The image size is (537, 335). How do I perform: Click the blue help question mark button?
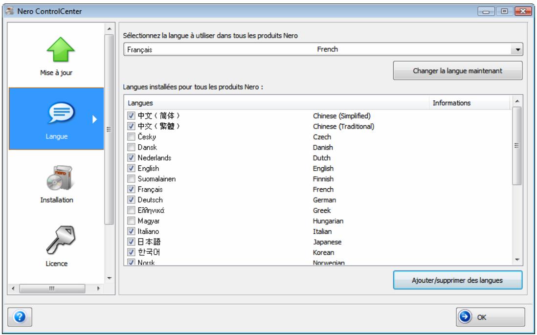pos(20,317)
